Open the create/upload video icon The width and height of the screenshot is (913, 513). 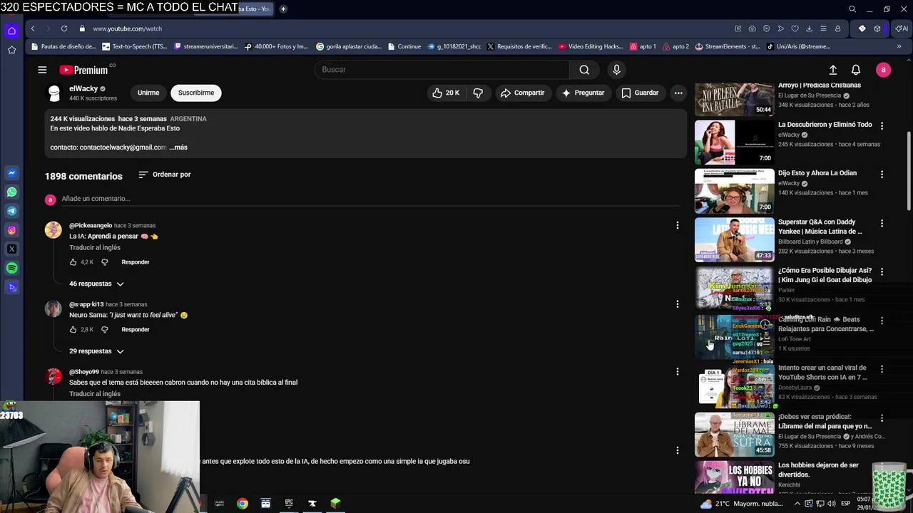coord(832,70)
